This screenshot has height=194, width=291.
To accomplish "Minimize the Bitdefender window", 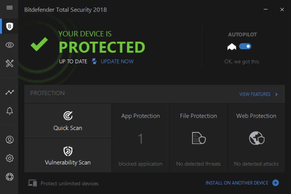I will [x=265, y=9].
